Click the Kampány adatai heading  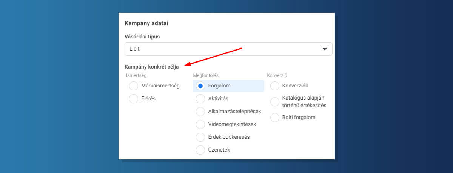pos(146,23)
